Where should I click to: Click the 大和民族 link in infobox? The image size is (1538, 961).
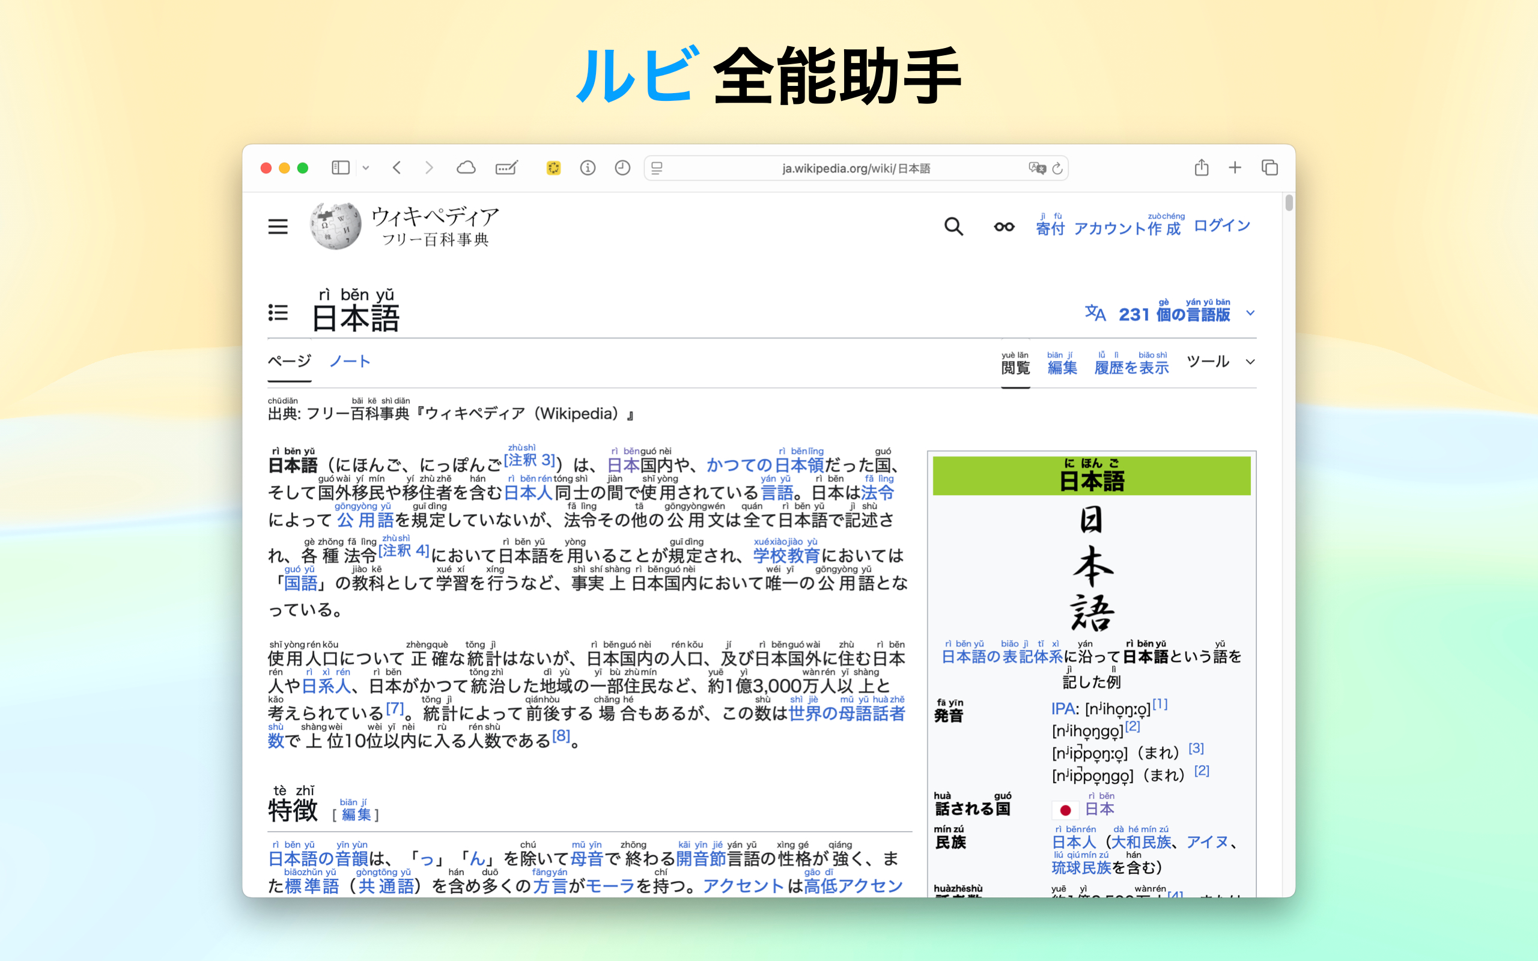pyautogui.click(x=1141, y=841)
